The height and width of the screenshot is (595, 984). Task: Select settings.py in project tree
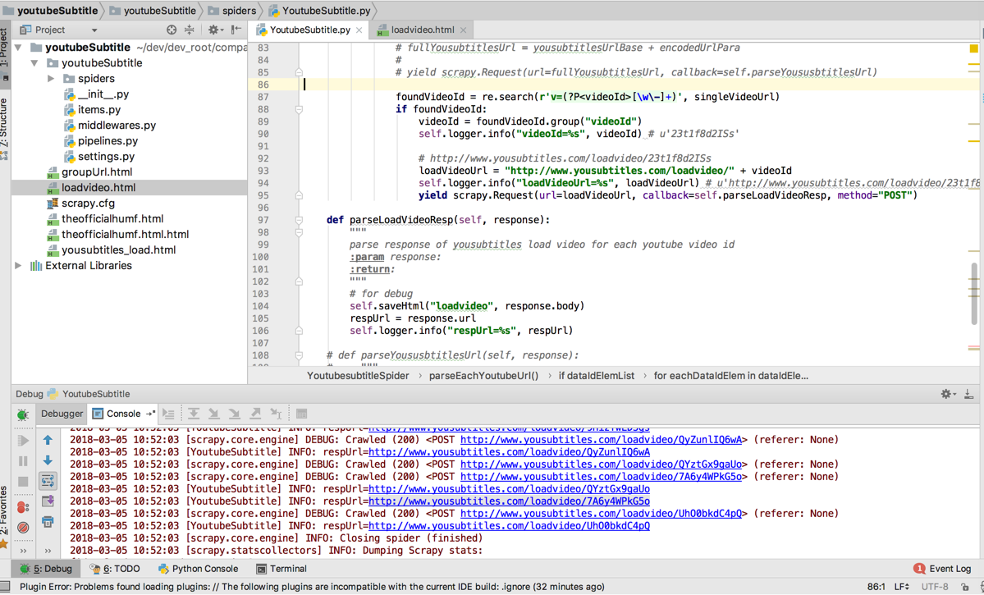point(106,157)
